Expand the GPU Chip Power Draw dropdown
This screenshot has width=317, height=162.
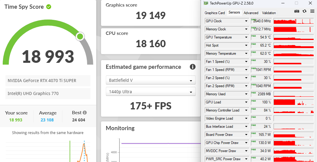[x=246, y=143]
